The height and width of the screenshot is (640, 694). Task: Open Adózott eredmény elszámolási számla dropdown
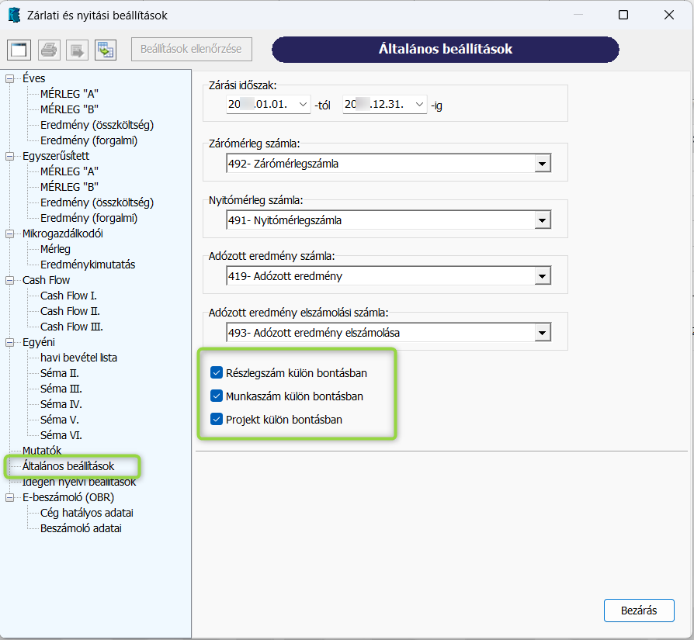(542, 333)
